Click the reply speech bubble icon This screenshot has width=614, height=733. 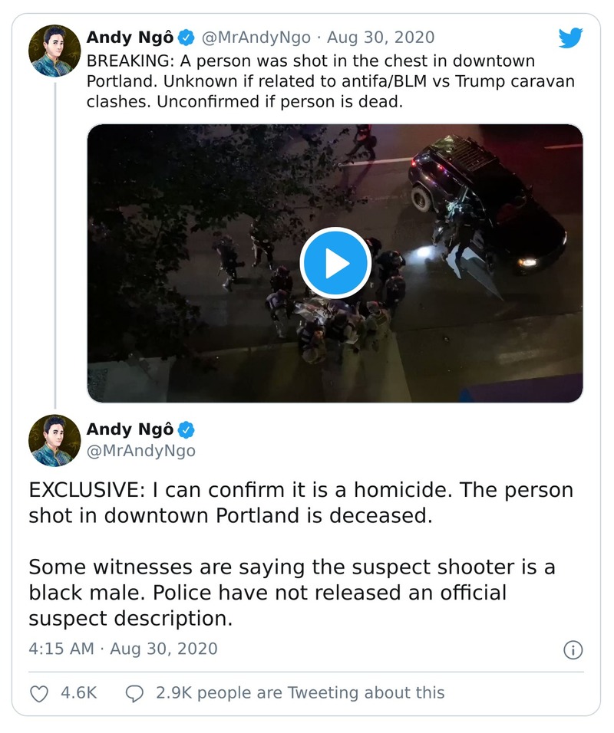(134, 693)
